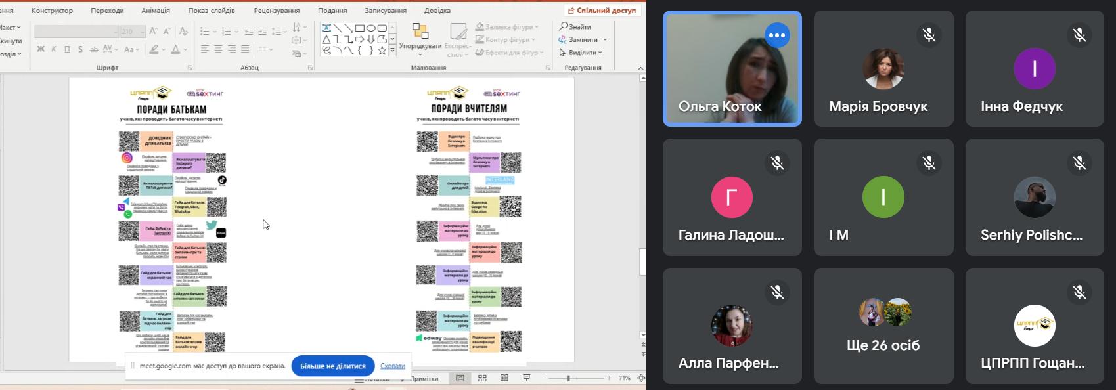Open the Select (Виділити) dropdown
Screen dimensions: 1116x390
click(600, 53)
